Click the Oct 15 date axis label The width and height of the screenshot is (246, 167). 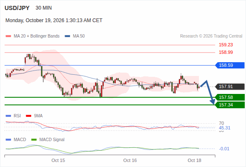click(x=58, y=160)
